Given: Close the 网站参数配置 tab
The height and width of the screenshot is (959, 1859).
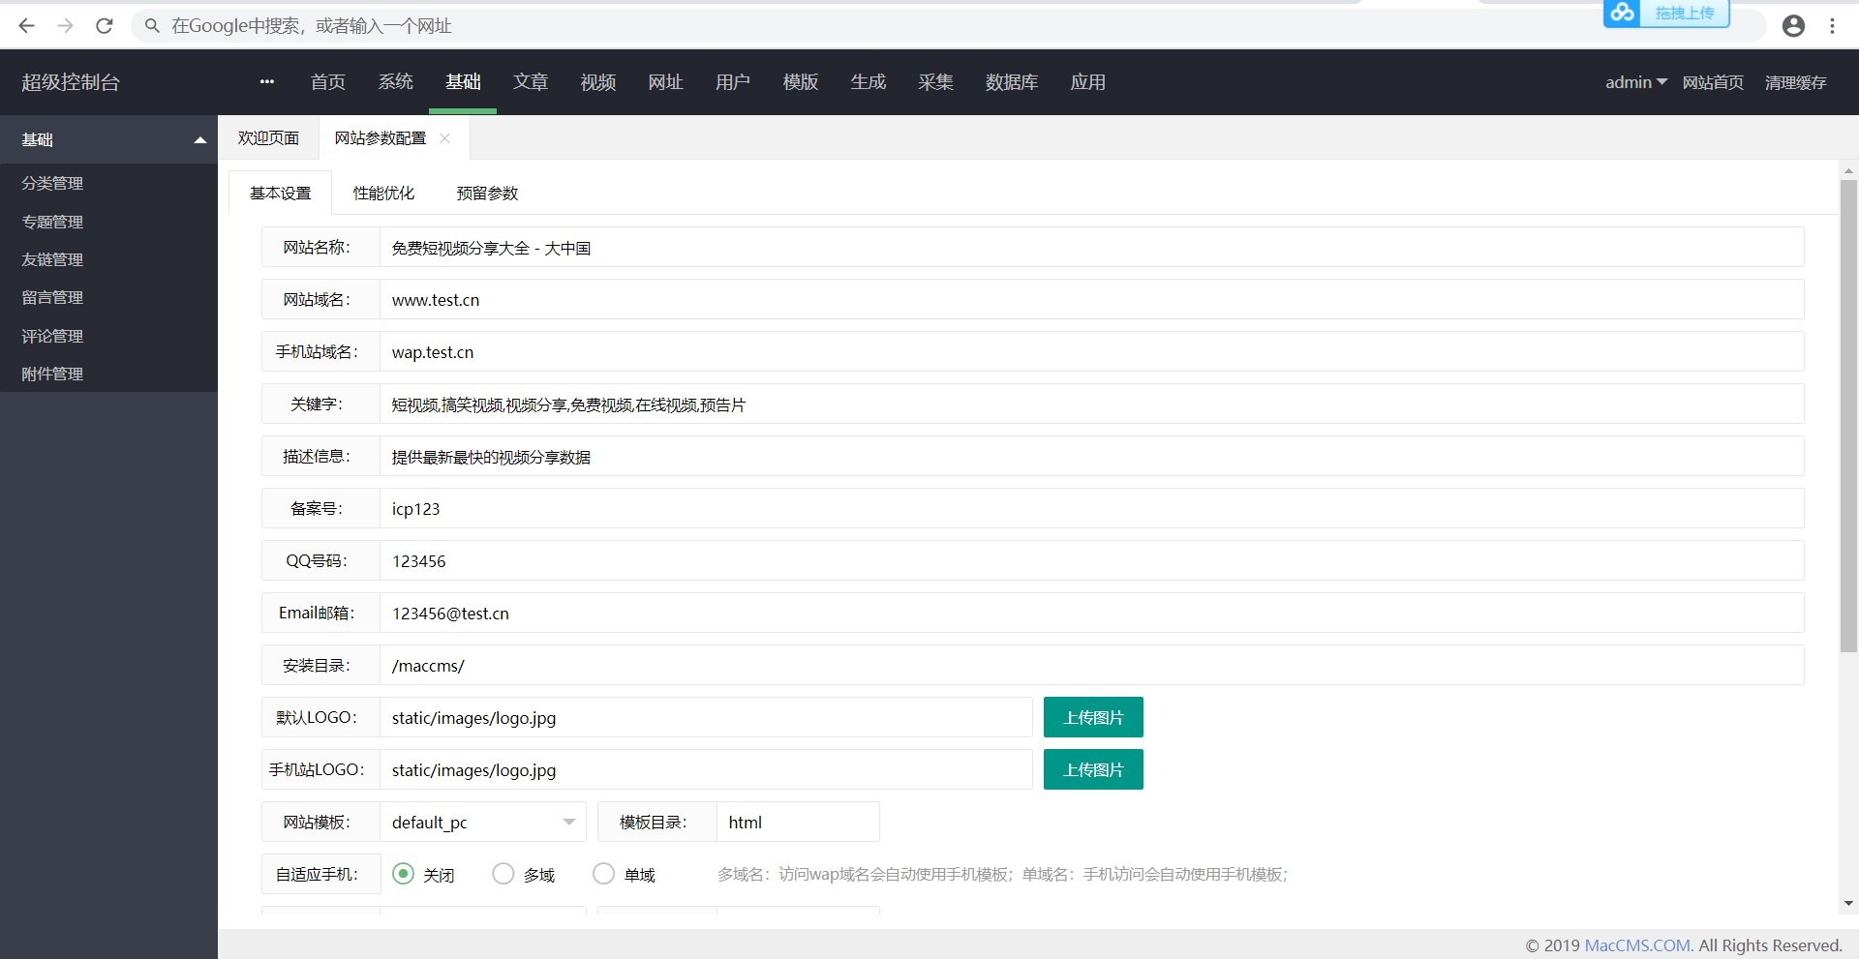Looking at the screenshot, I should (444, 138).
